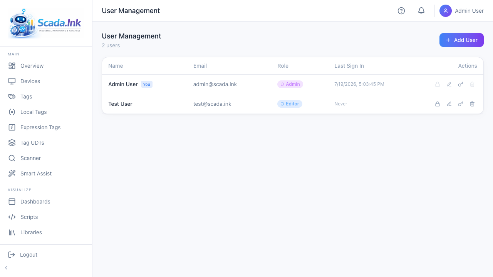The width and height of the screenshot is (493, 277).
Task: Click the dimmed lock icon for Admin User
Action: click(x=438, y=84)
